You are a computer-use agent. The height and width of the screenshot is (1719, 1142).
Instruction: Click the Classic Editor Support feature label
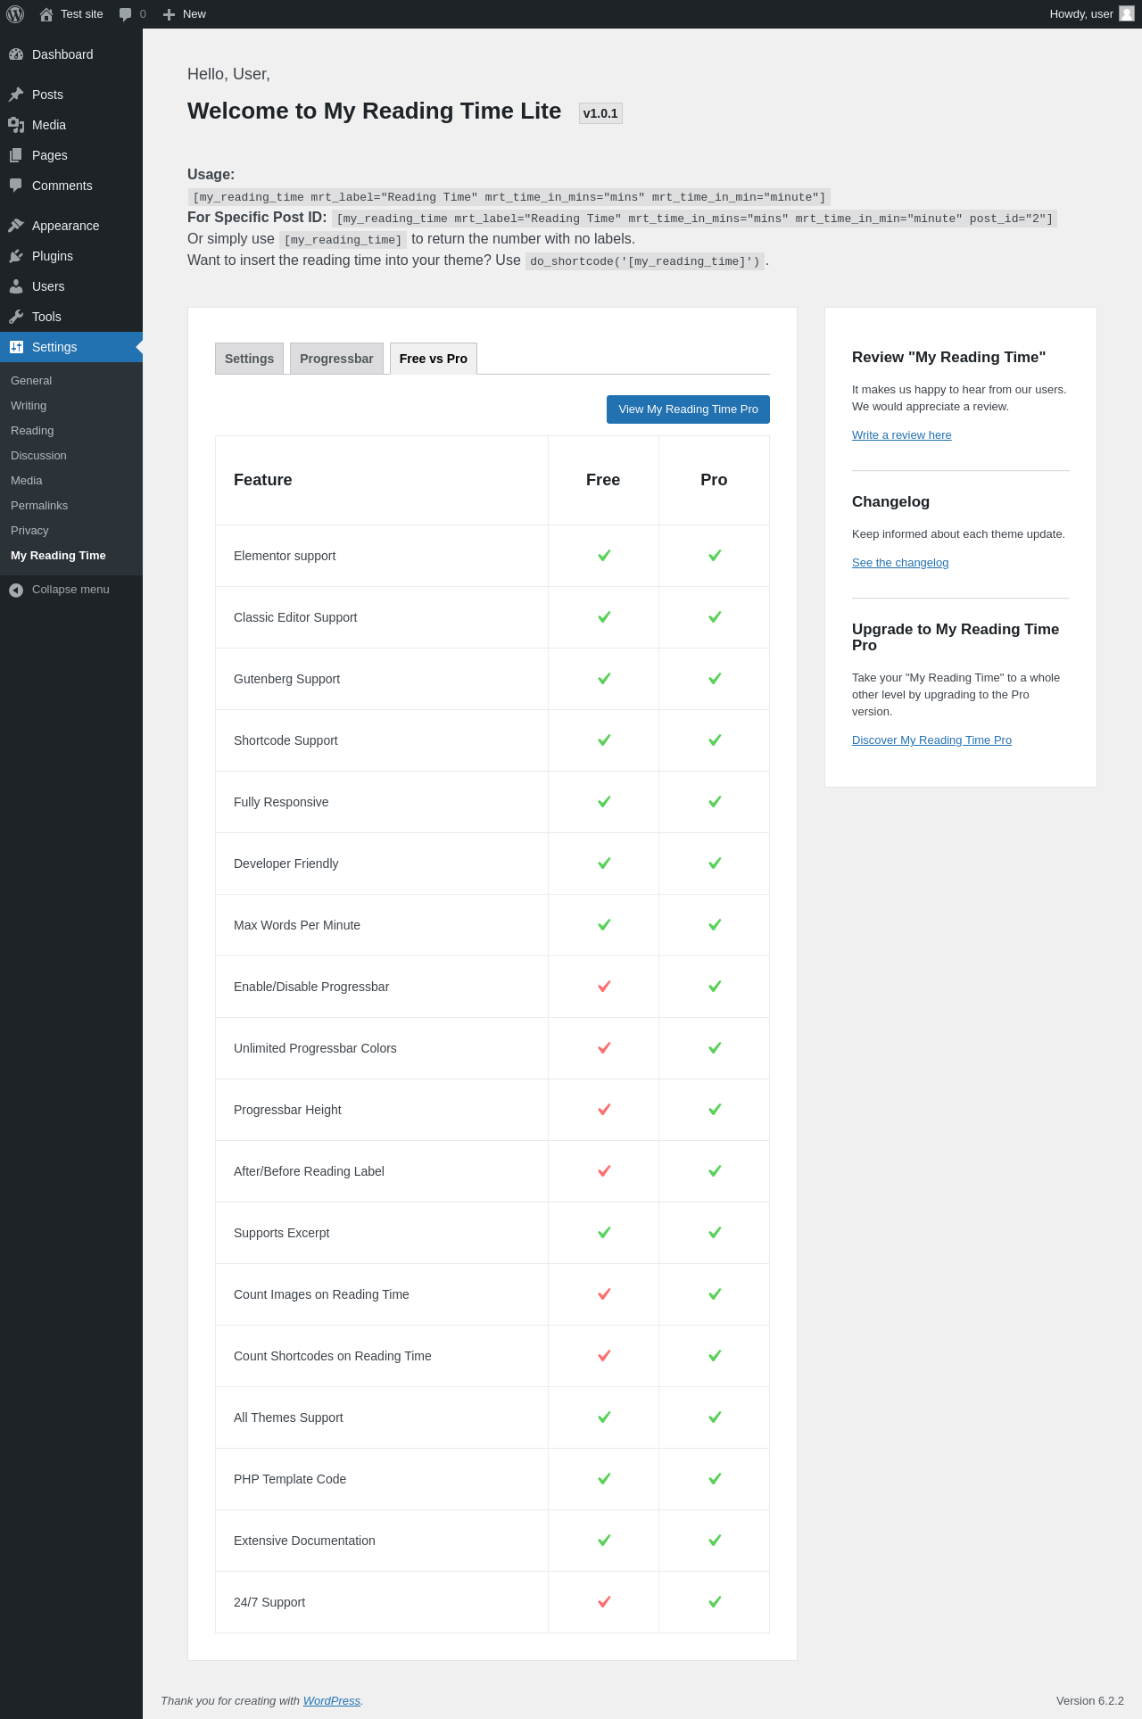(295, 617)
